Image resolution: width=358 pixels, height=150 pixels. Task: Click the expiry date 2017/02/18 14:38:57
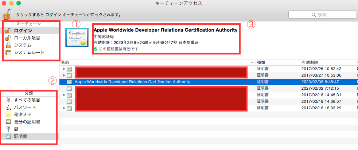tap(322, 101)
